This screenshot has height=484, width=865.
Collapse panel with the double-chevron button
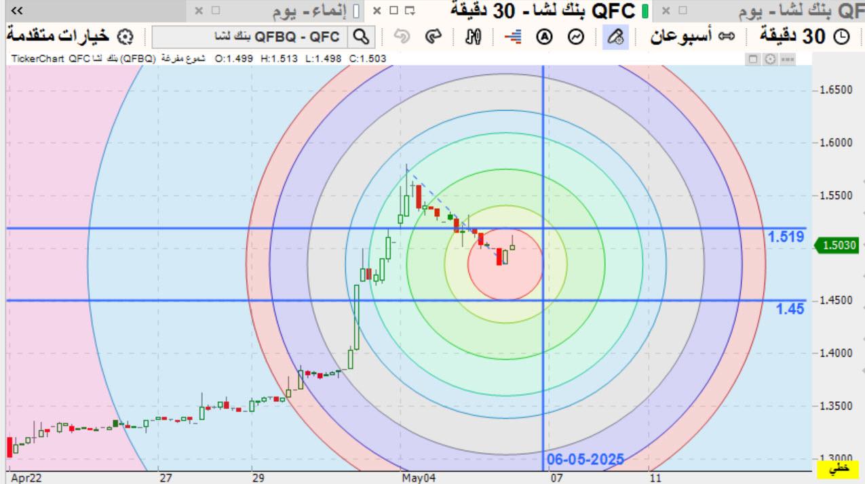(18, 11)
